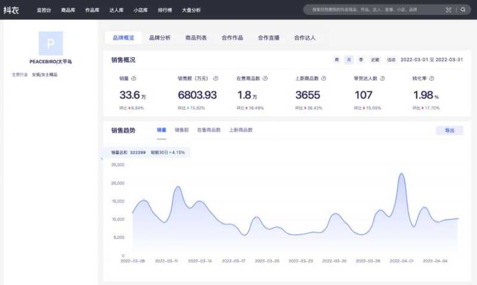Click the 销售趋势 section heading
This screenshot has height=285, width=477.
(123, 130)
